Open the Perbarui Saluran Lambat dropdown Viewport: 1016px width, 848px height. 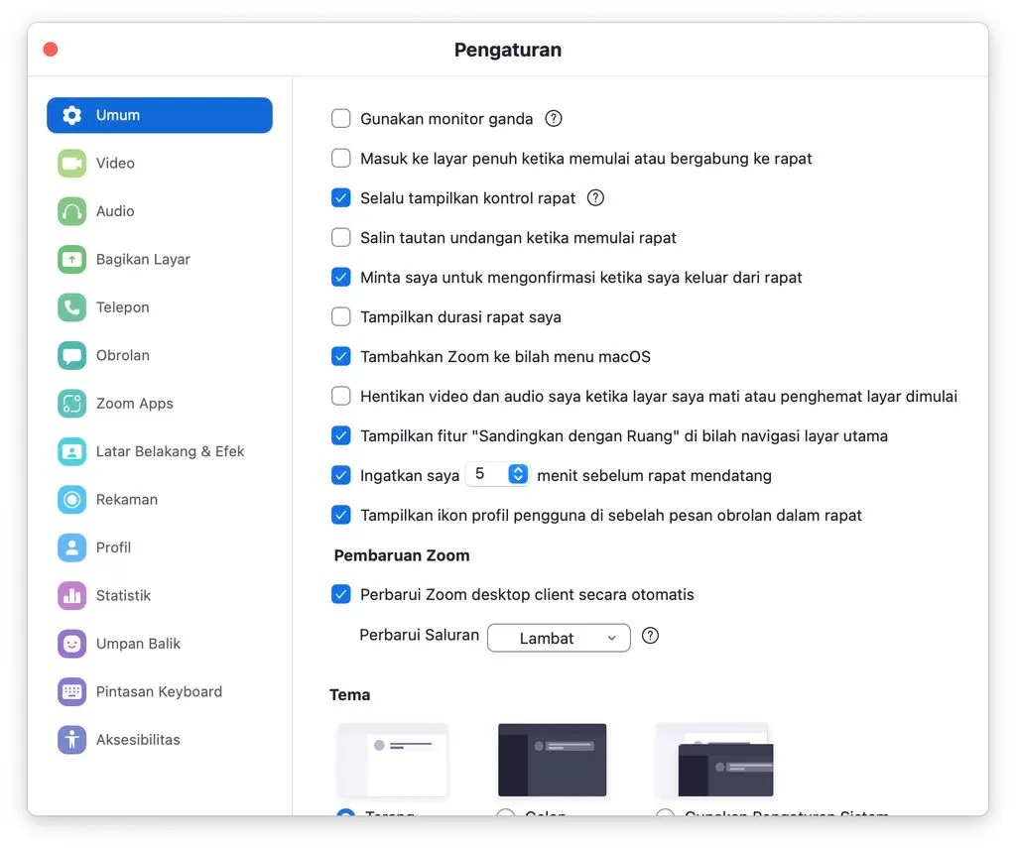point(559,638)
